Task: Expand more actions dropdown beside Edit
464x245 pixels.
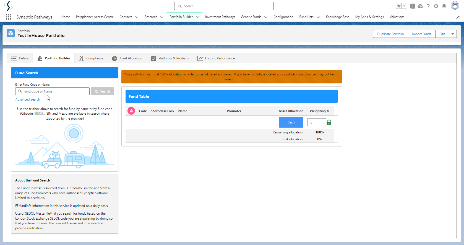Action: pyautogui.click(x=453, y=34)
